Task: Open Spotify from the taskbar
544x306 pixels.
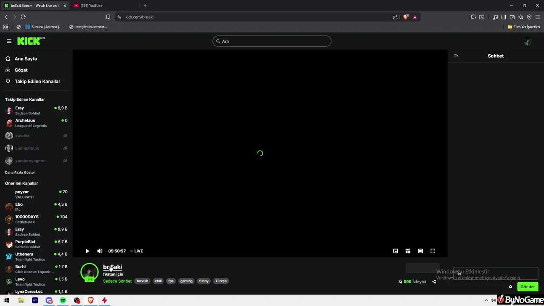Action: tap(63, 300)
